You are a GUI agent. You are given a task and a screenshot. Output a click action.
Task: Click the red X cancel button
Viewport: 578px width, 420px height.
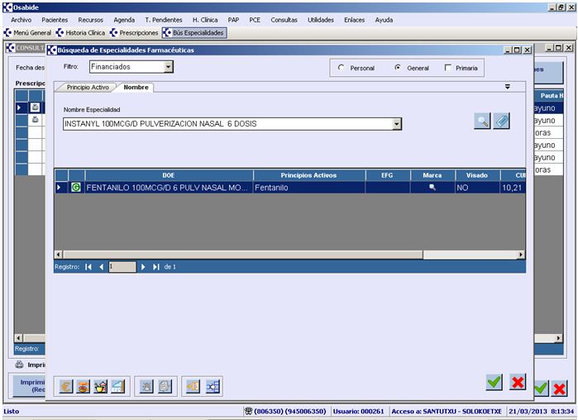click(518, 381)
